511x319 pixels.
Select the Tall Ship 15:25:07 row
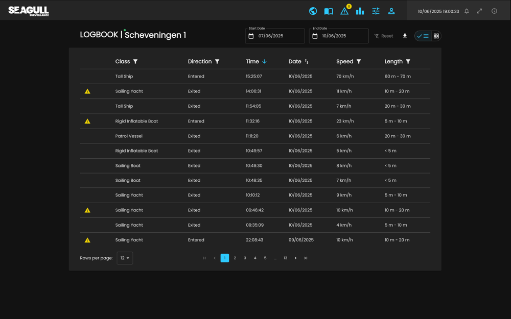point(255,77)
